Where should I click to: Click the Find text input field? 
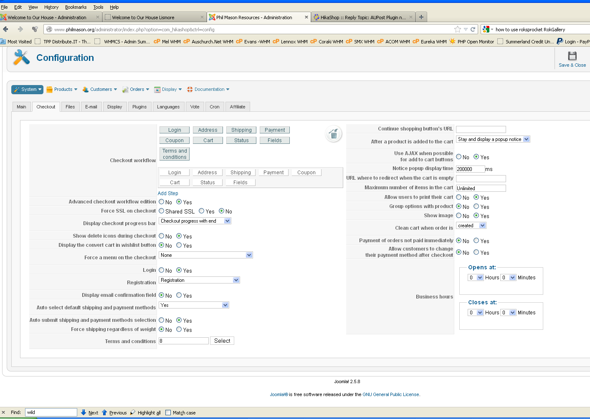51,412
